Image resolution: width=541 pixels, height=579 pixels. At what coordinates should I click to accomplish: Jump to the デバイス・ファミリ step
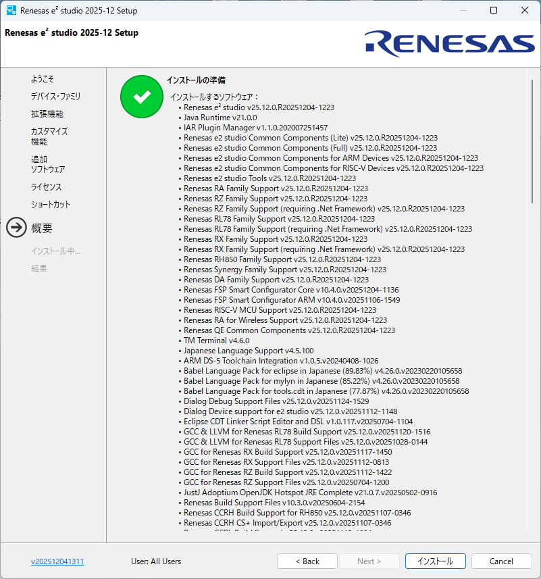55,97
